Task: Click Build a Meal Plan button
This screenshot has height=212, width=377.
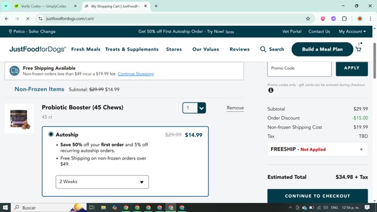Action: click(322, 49)
